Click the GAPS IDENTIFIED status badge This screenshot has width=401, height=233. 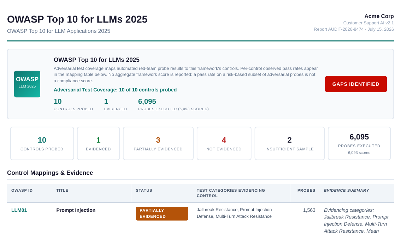click(x=356, y=84)
